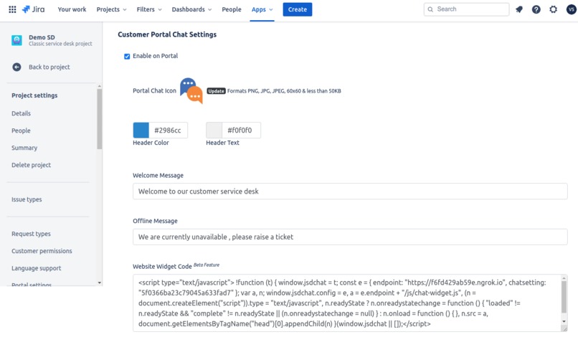This screenshot has width=578, height=337.
Task: Click the top Search box
Action: (466, 9)
